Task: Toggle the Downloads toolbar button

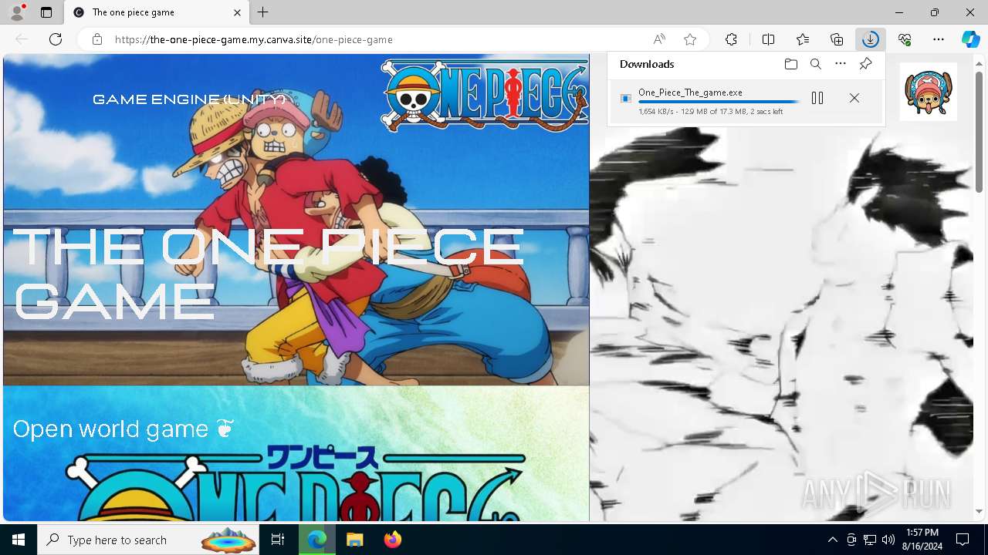Action: tap(871, 39)
